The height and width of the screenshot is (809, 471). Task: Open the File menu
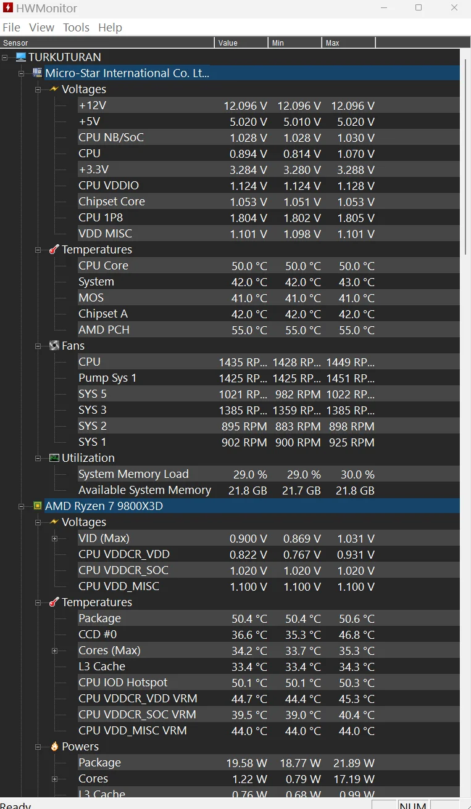click(11, 28)
